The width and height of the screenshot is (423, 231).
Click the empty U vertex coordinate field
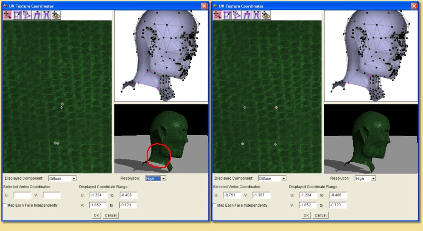(22, 195)
